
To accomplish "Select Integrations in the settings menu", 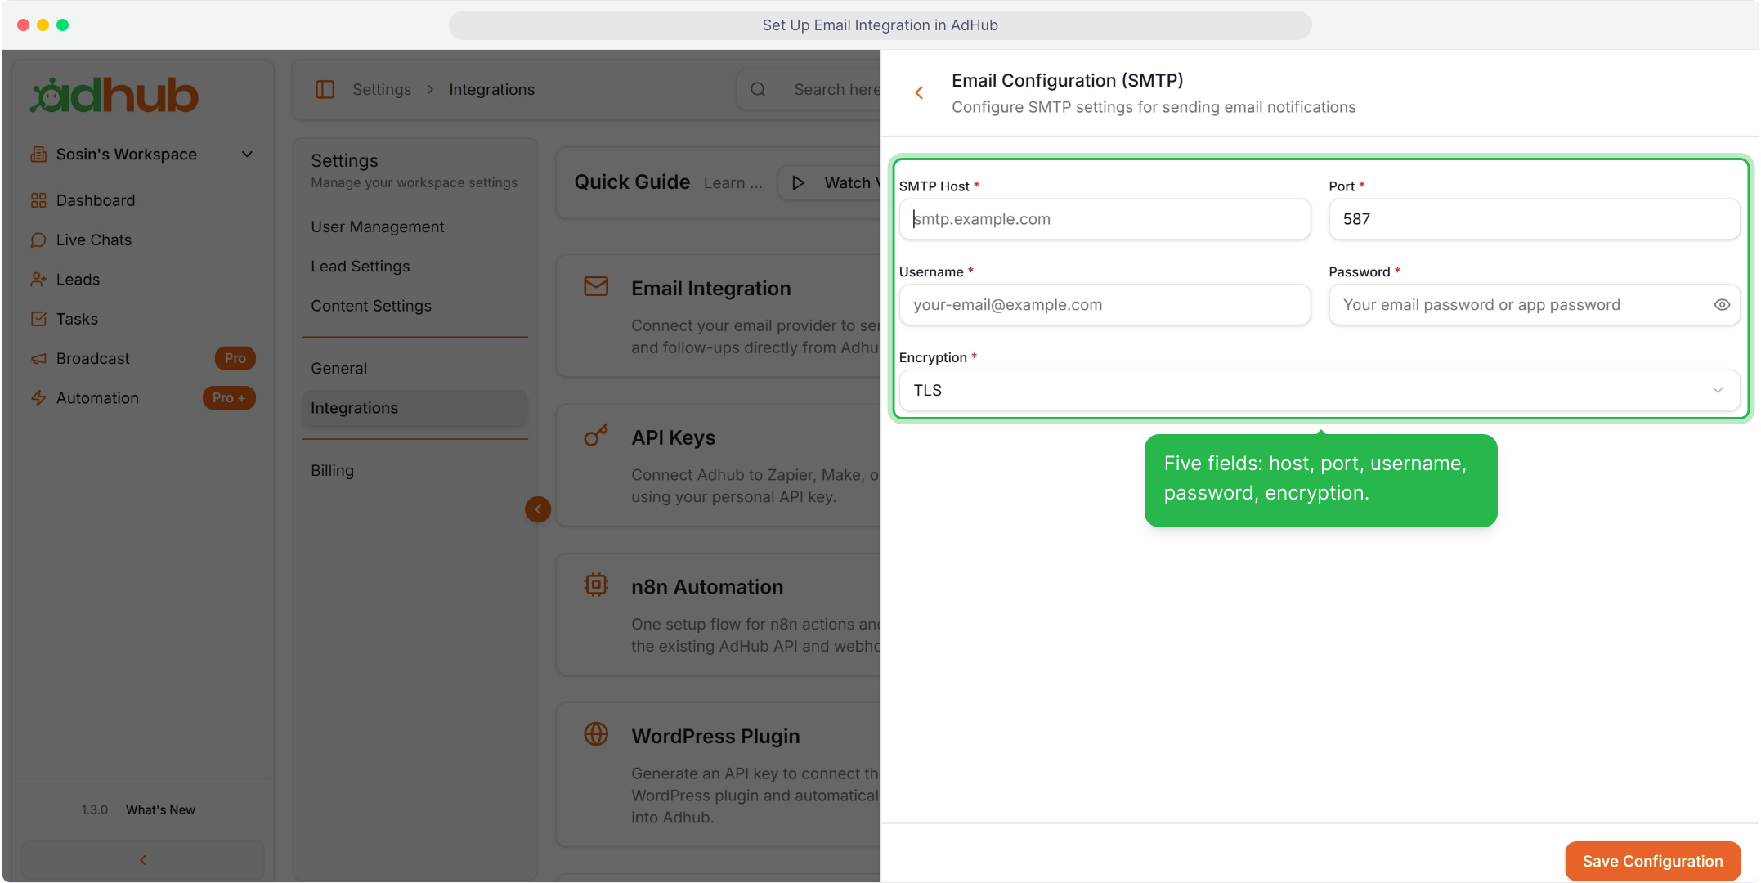I will [x=414, y=408].
